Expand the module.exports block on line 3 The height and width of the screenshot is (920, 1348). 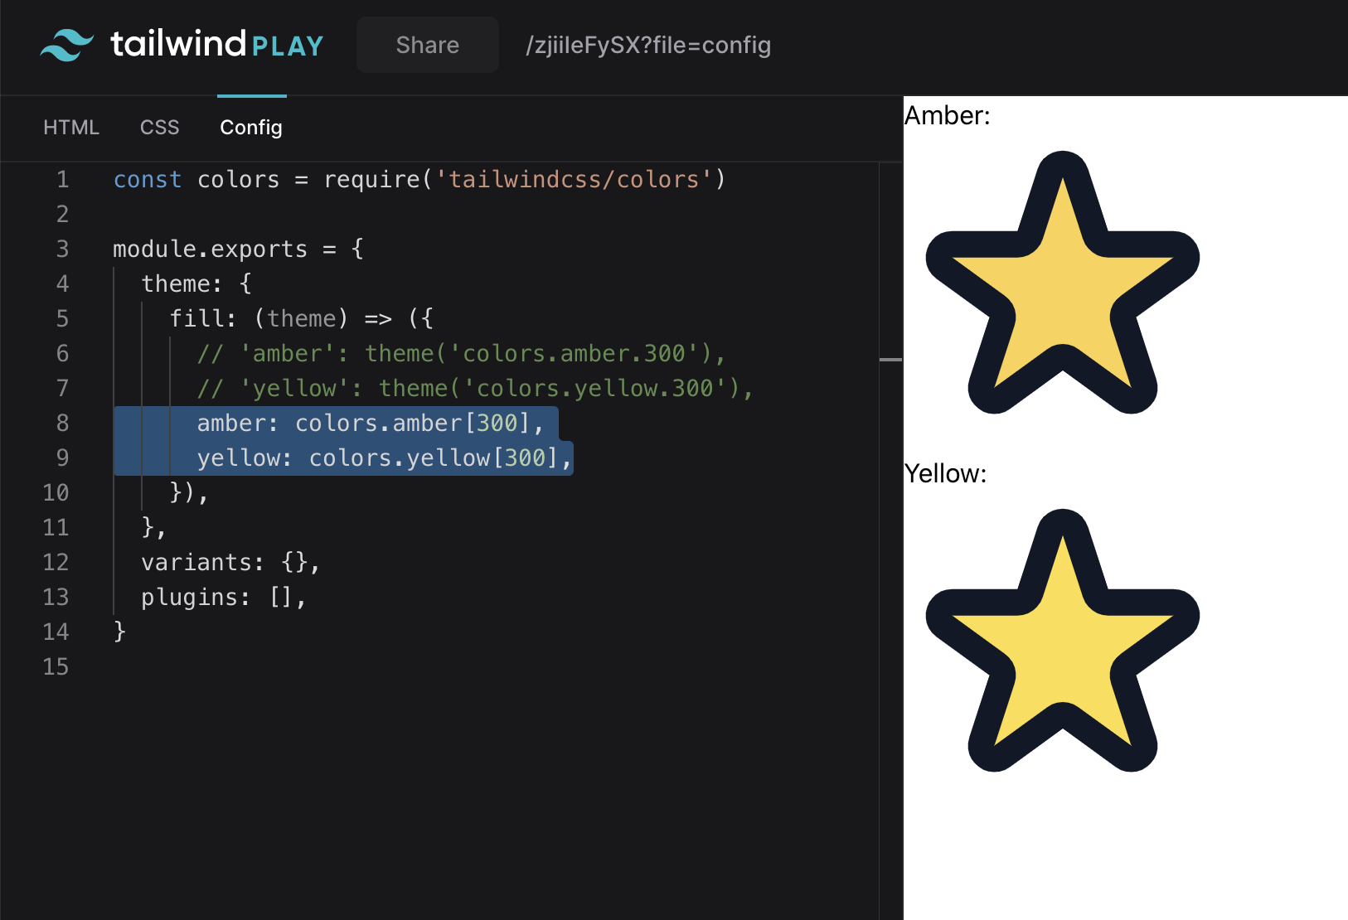[237, 249]
